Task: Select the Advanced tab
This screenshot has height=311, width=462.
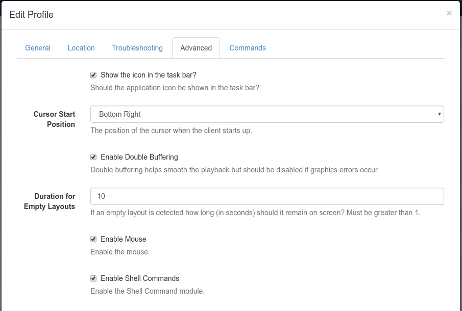Action: [x=196, y=48]
